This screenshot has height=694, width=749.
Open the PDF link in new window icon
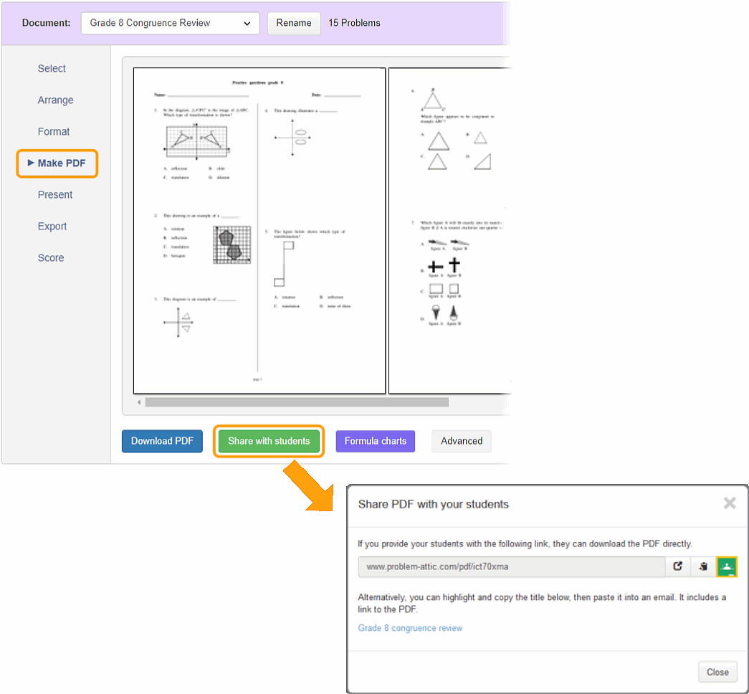click(677, 566)
